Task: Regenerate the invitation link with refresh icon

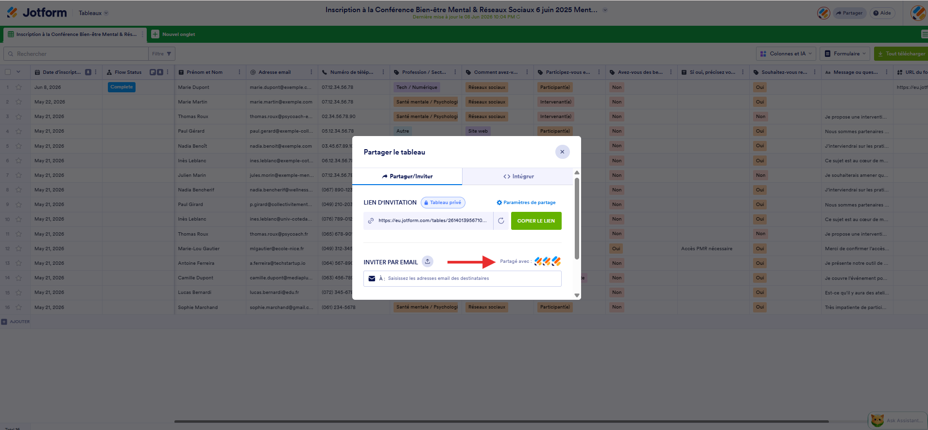Action: pos(501,221)
